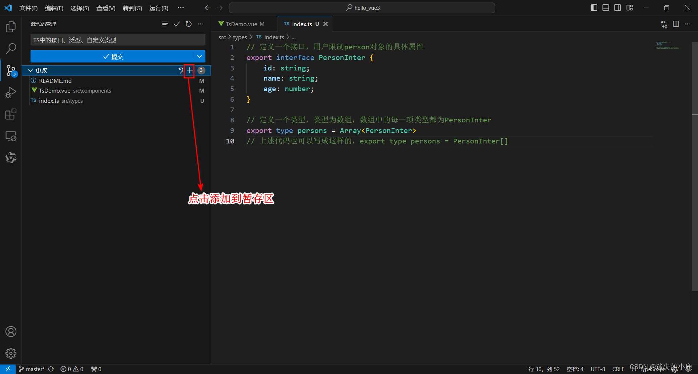Open commit button dropdown arrow
698x374 pixels.
(x=200, y=56)
